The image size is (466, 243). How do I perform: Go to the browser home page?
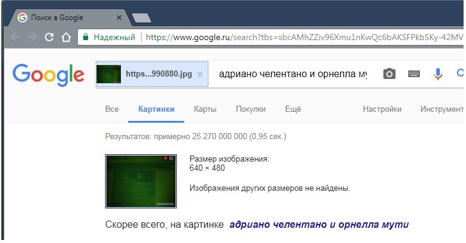(66, 37)
